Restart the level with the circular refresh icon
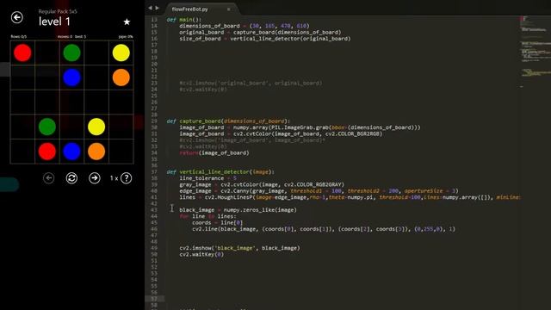This screenshot has height=310, width=551. pos(71,178)
